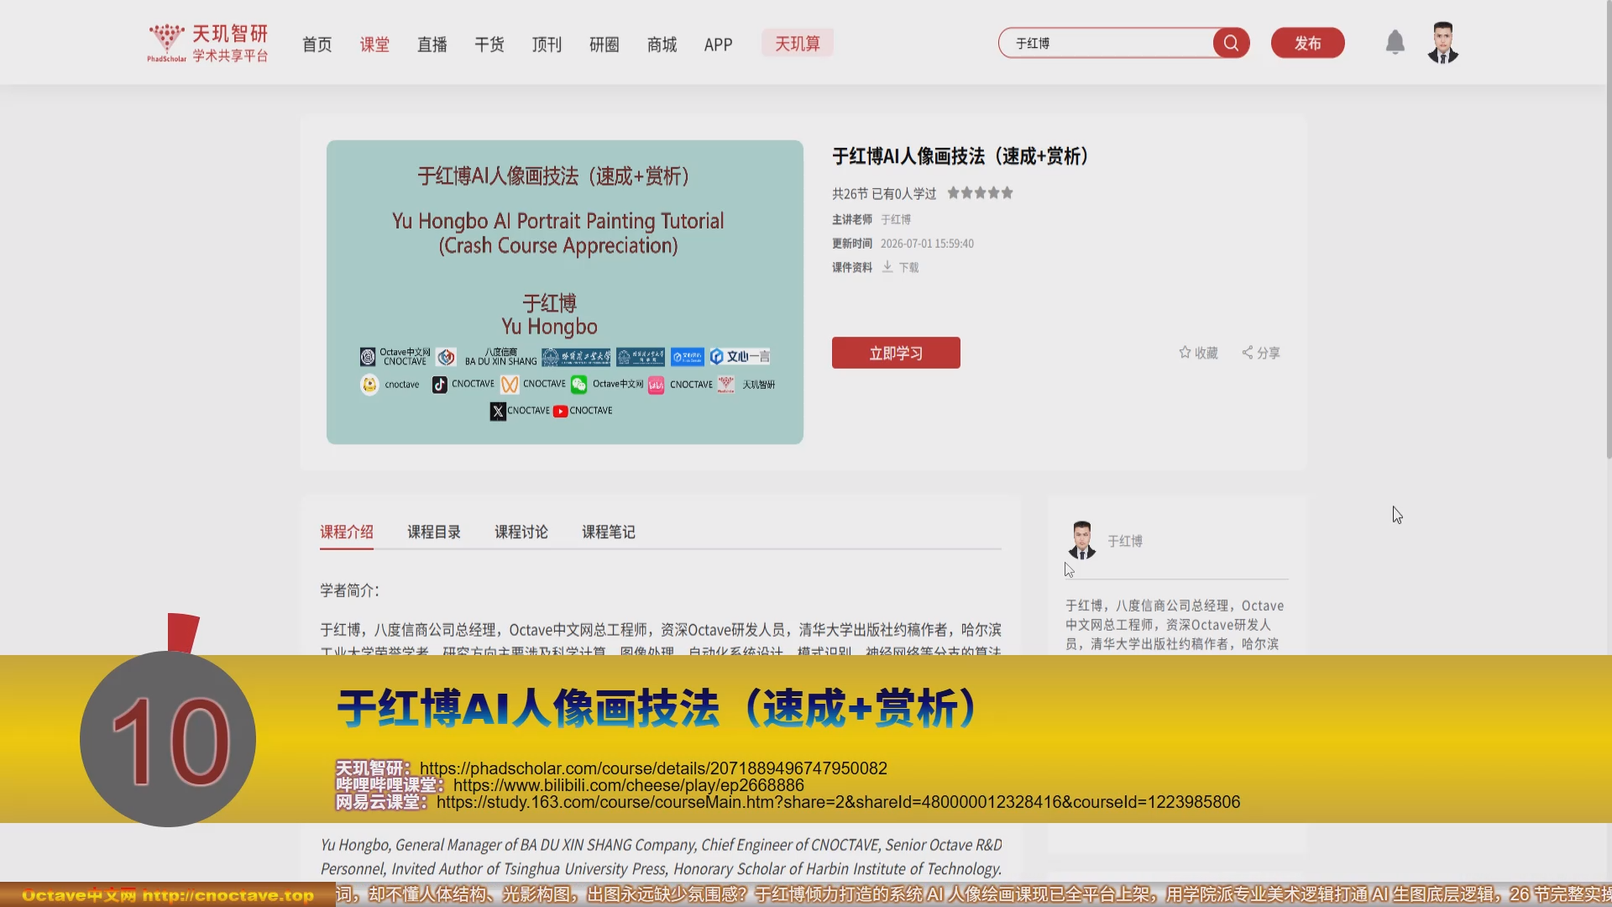Click the 分享 share icon

pos(1248,353)
